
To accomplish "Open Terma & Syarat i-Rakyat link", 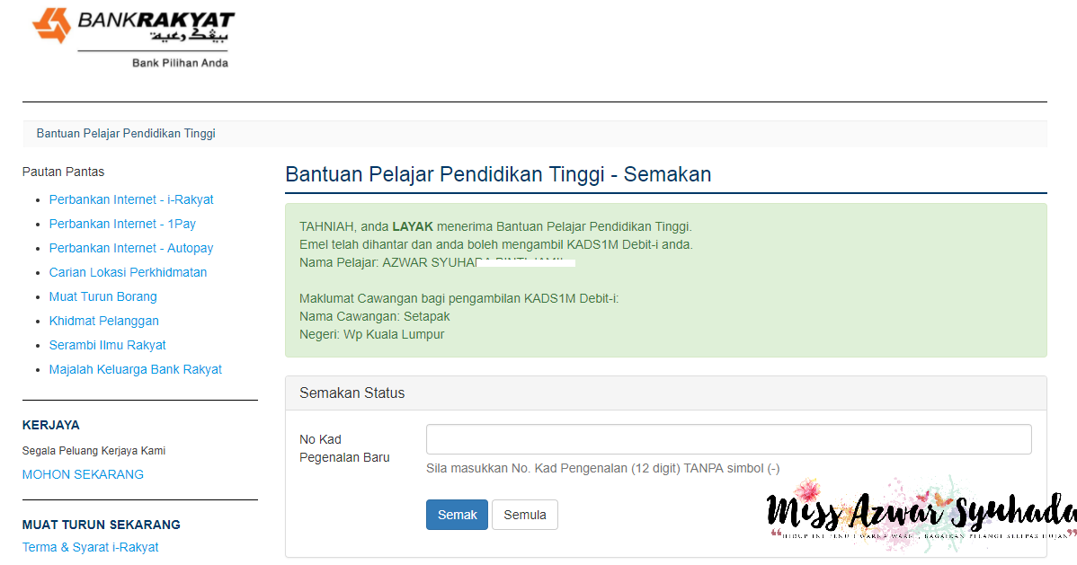I will pos(90,547).
